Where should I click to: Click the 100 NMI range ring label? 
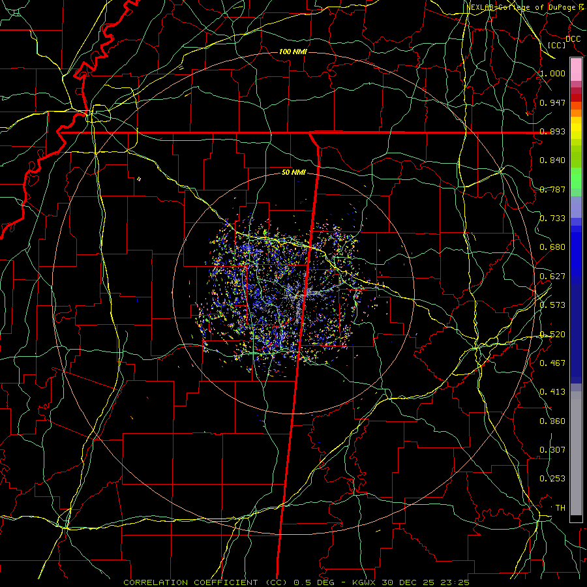coord(293,52)
